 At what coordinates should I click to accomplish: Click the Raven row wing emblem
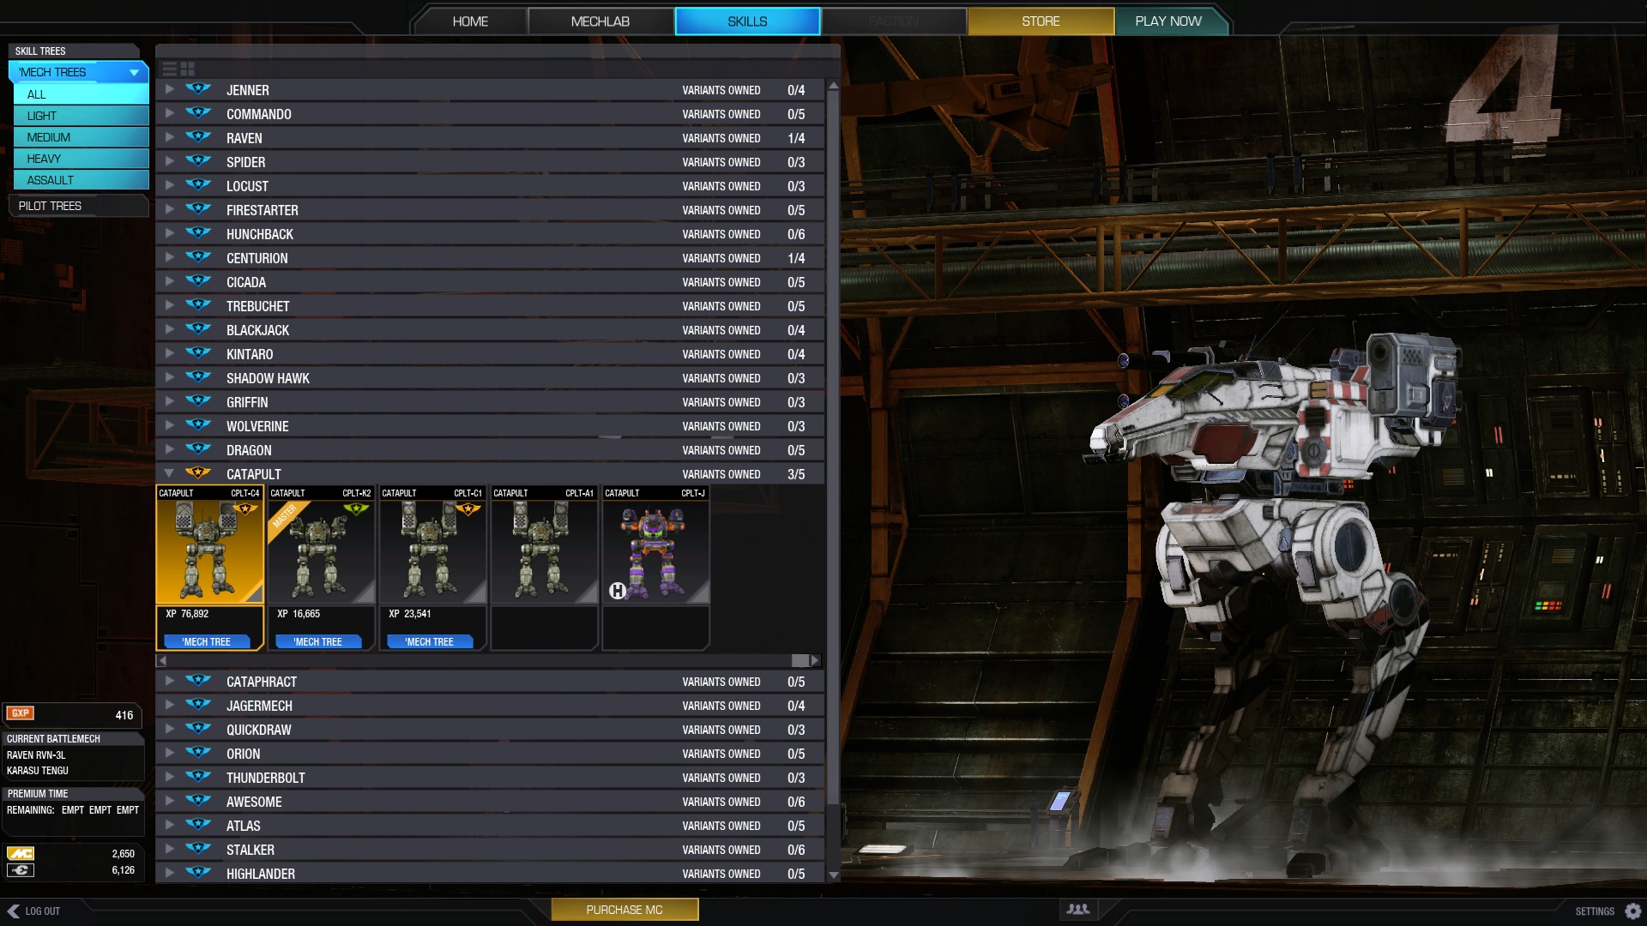point(198,137)
